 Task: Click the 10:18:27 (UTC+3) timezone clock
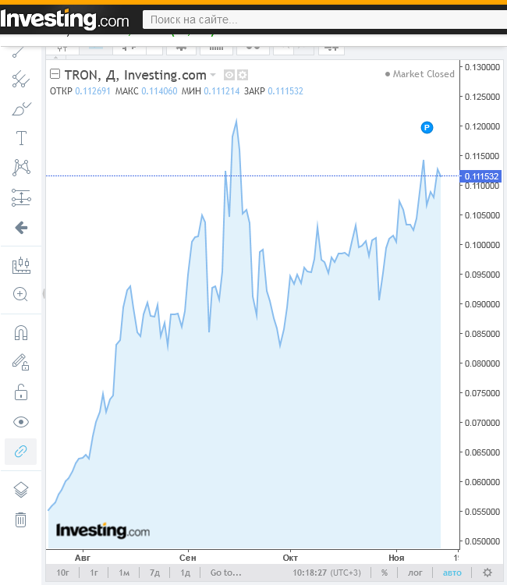327,573
